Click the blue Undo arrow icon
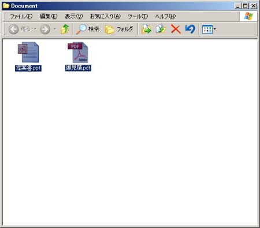Screen dimensions: 260x228 190,30
